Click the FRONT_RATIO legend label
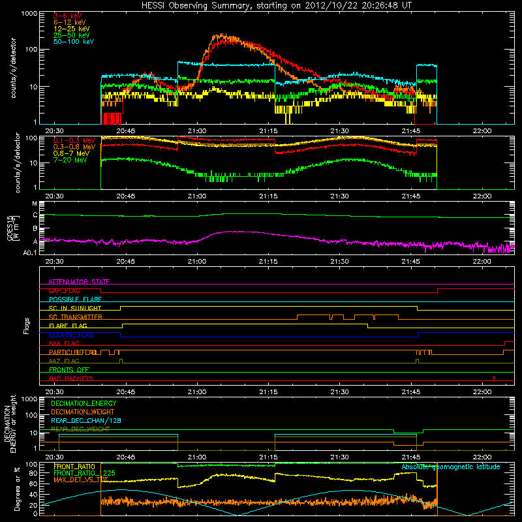 [74, 467]
